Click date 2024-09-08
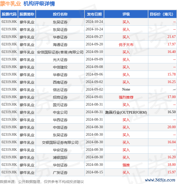 tap(94, 67)
